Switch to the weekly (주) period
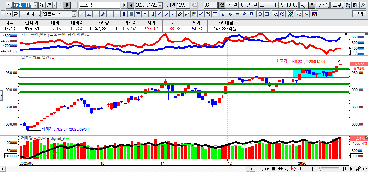The image size is (368, 172). tap(228, 5)
